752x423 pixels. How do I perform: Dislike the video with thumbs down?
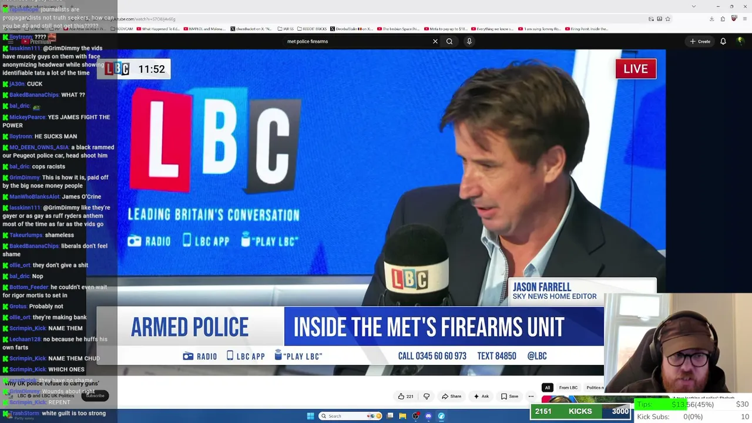(x=427, y=397)
